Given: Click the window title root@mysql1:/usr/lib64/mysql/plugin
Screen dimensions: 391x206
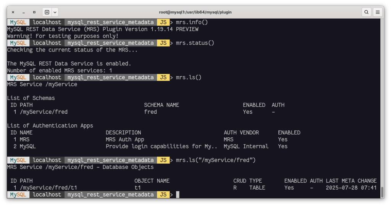Looking at the screenshot, I should click(x=195, y=12).
